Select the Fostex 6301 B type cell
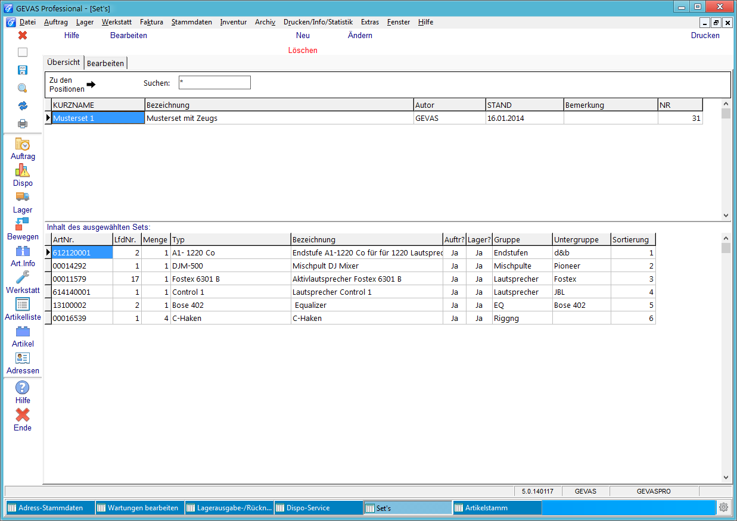The image size is (737, 521). 231,279
